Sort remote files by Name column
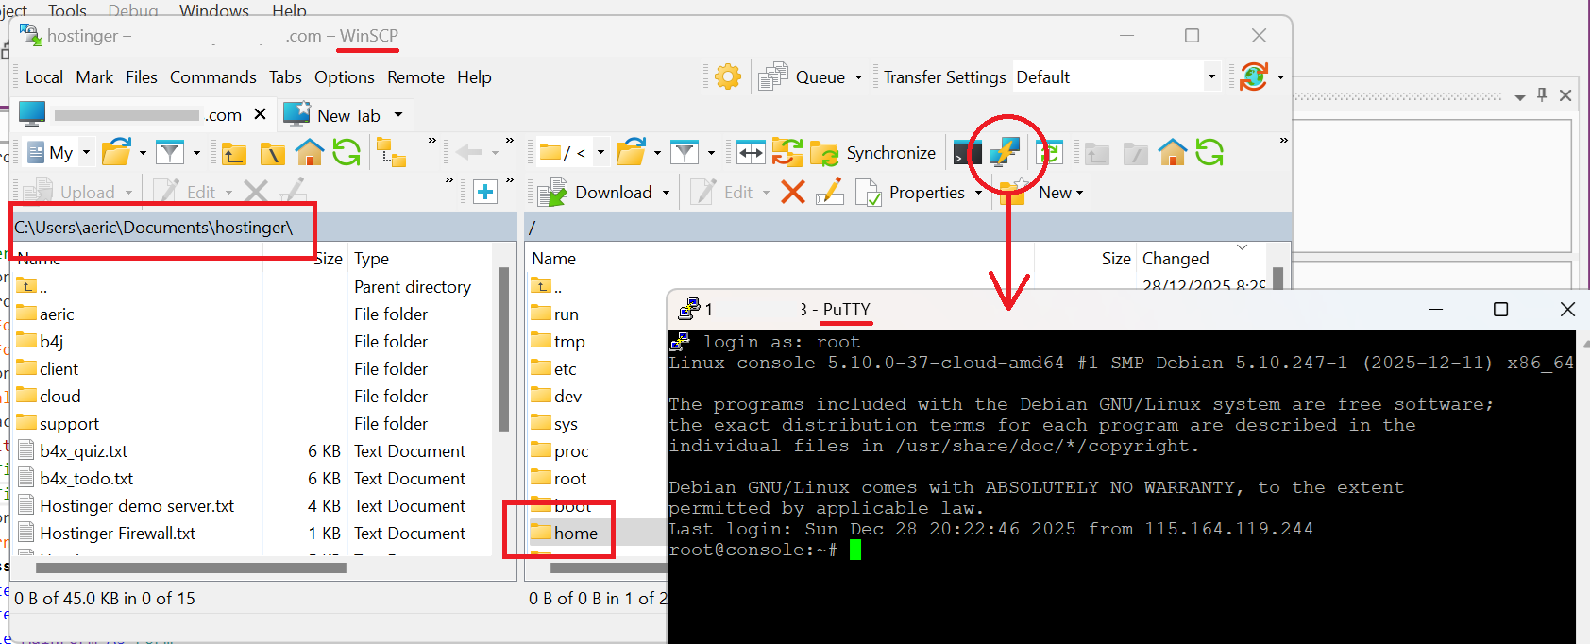Viewport: 1590px width, 644px height. pos(780,258)
